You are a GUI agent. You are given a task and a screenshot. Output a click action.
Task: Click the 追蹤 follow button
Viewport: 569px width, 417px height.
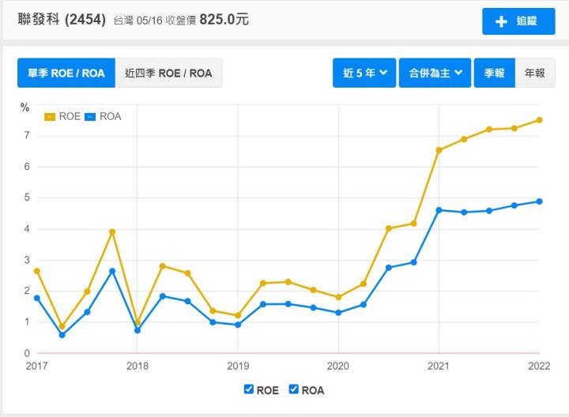[x=518, y=21]
